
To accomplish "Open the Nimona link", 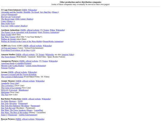I will [x=4, y=68].
